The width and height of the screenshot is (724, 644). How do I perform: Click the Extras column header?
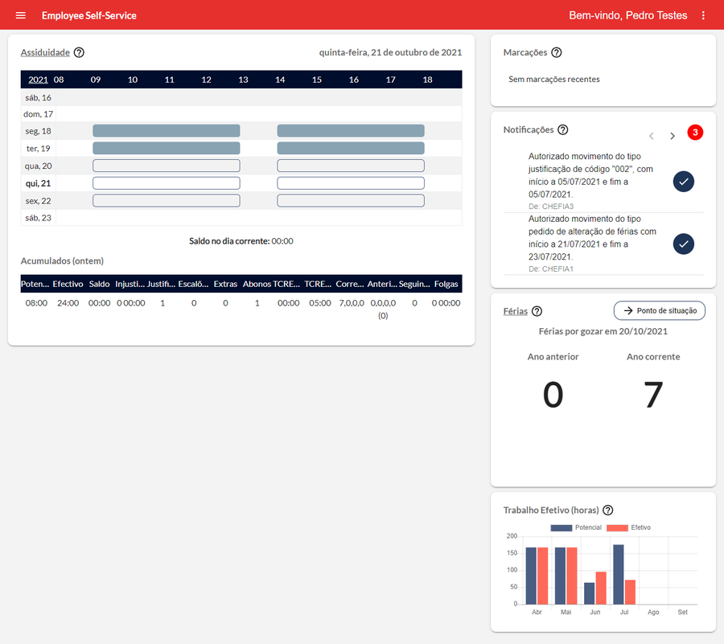click(225, 284)
